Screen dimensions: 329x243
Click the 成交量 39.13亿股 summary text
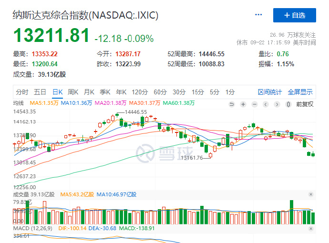tap(40, 74)
